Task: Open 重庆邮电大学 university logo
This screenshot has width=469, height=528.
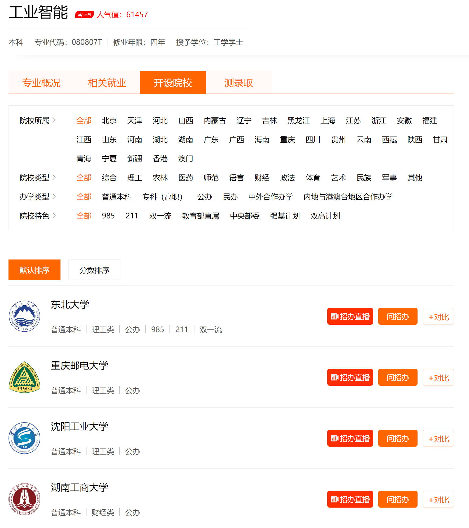Action: (x=24, y=377)
